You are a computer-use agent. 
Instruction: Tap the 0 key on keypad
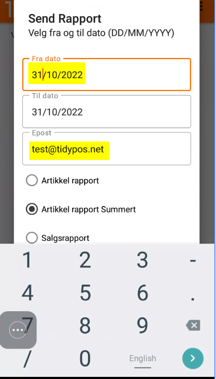click(x=85, y=358)
